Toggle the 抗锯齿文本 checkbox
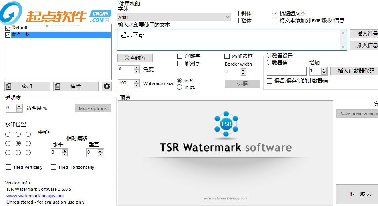 (274, 14)
